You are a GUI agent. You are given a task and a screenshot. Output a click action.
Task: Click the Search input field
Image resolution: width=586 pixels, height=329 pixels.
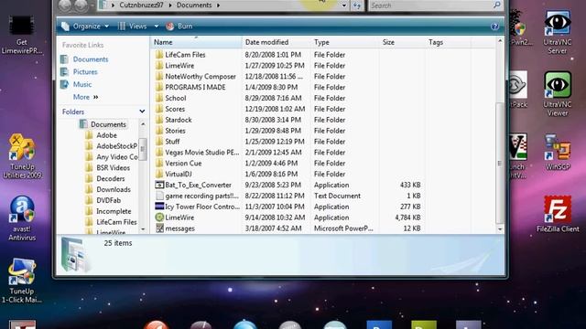point(435,5)
